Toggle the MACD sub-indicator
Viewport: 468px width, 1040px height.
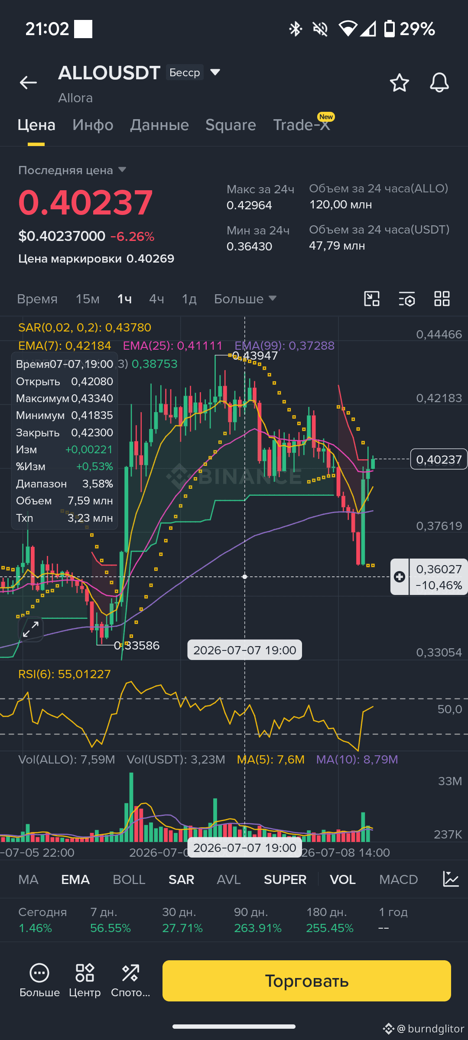point(398,879)
